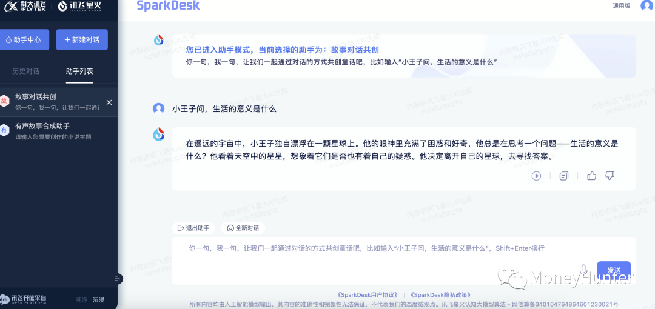Screen dimensions: 655x309
Task: Select the 故事对话共创 assistant
Action: coord(58,102)
